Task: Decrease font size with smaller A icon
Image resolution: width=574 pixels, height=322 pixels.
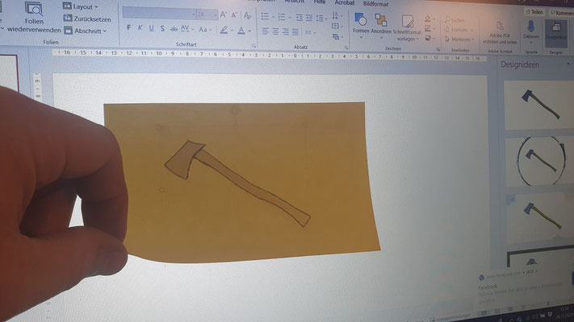Action: [x=235, y=15]
